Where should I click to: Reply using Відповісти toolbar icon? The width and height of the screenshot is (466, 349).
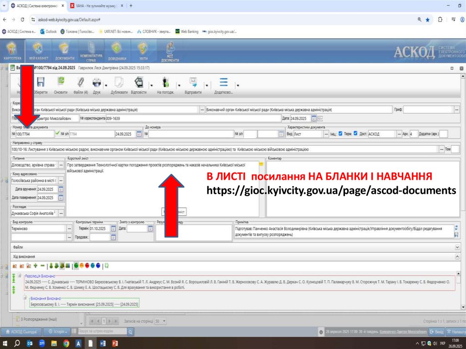pos(138,82)
